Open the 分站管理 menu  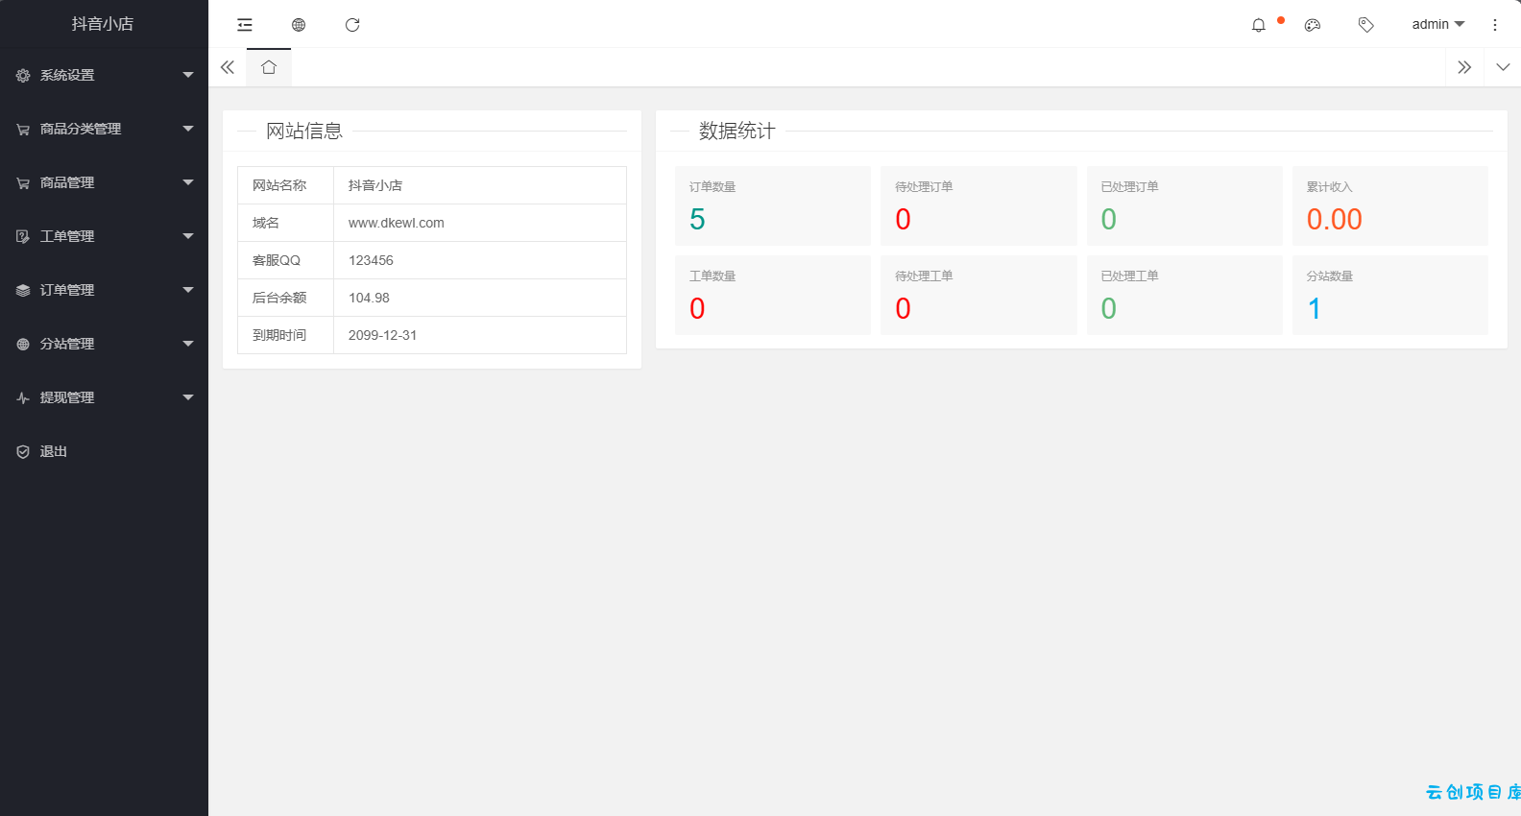tap(104, 344)
